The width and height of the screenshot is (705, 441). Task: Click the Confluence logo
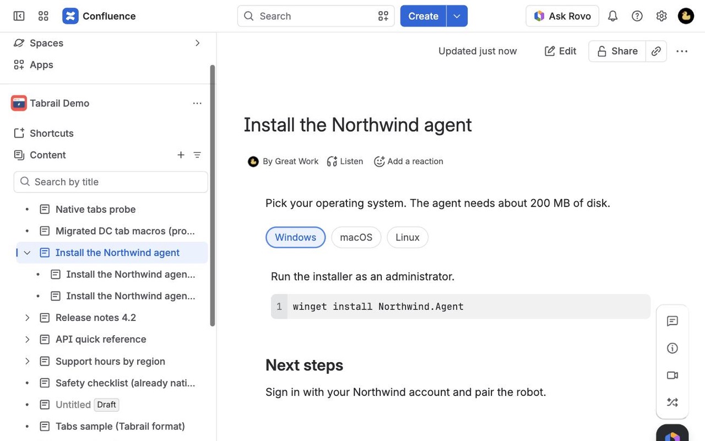[x=99, y=16]
